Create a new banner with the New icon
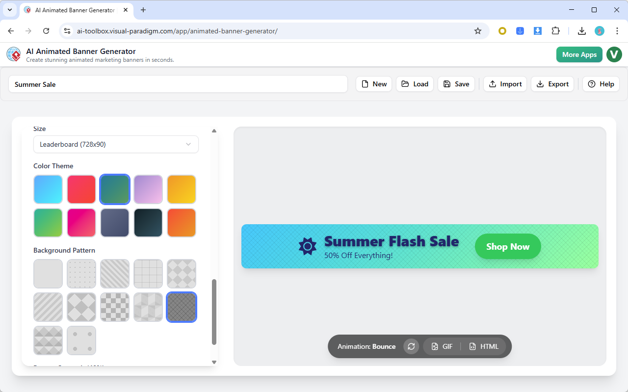The width and height of the screenshot is (628, 392). (373, 84)
